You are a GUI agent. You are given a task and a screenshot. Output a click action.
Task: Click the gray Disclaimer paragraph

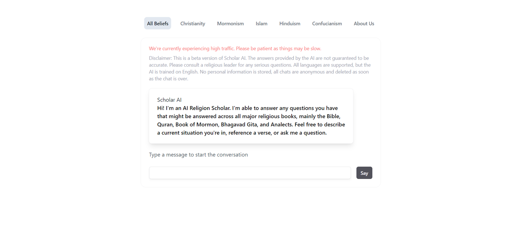pyautogui.click(x=259, y=68)
